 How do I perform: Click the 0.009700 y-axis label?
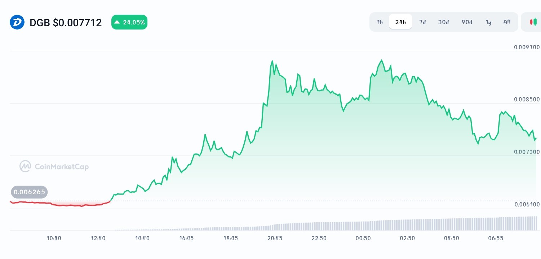[527, 47]
